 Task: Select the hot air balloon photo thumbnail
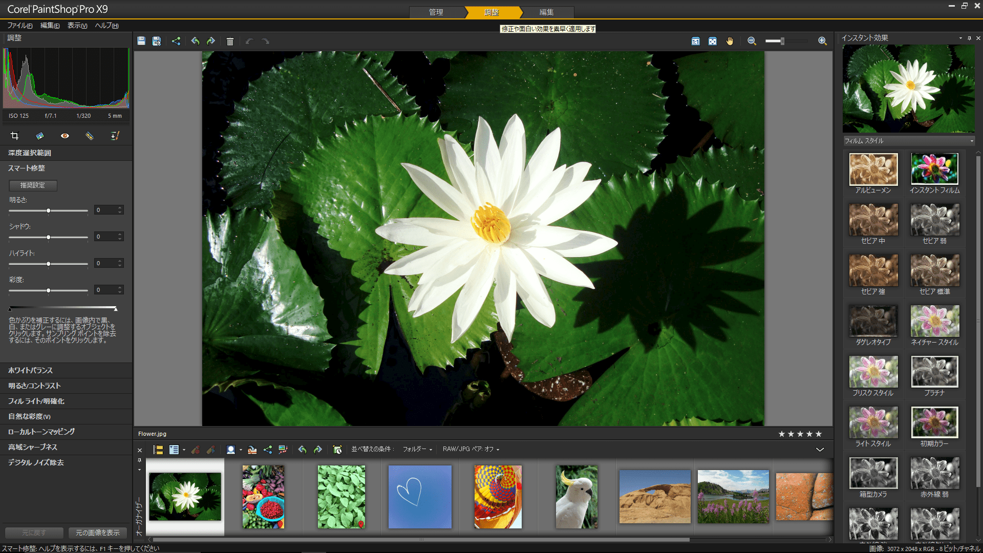pos(498,497)
